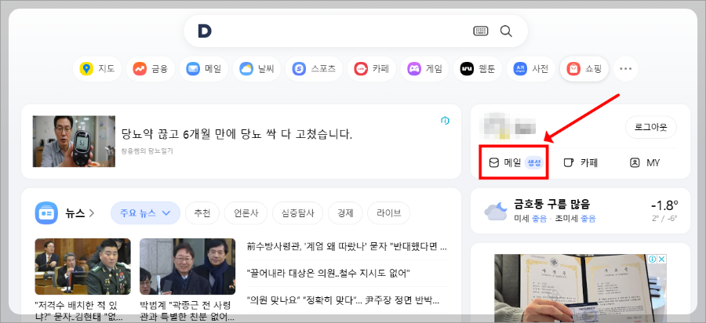The height and width of the screenshot is (323, 706).
Task: Click the search magnifier icon
Action: [506, 31]
